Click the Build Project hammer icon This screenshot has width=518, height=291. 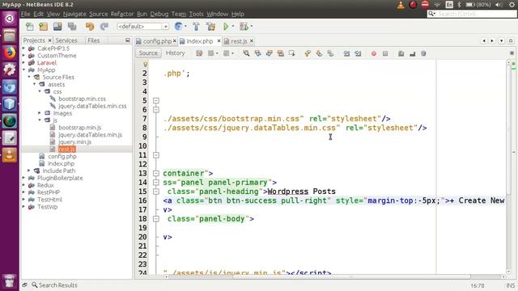tap(196, 27)
